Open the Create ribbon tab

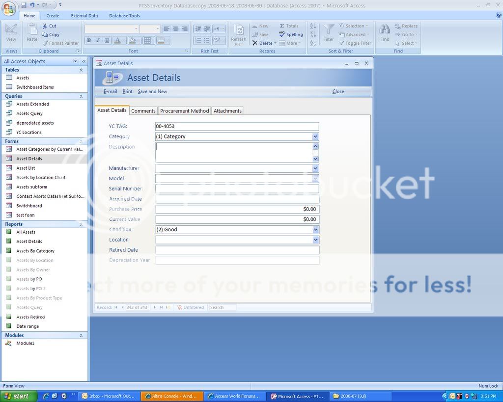(x=53, y=15)
